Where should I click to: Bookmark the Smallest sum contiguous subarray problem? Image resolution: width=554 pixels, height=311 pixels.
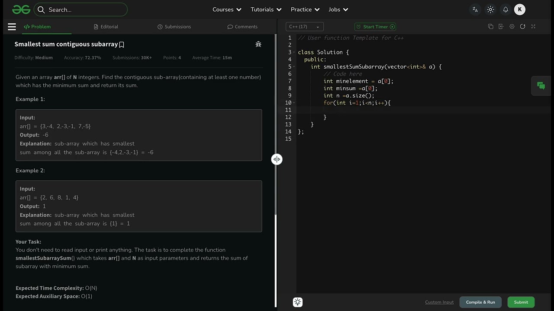tap(122, 44)
